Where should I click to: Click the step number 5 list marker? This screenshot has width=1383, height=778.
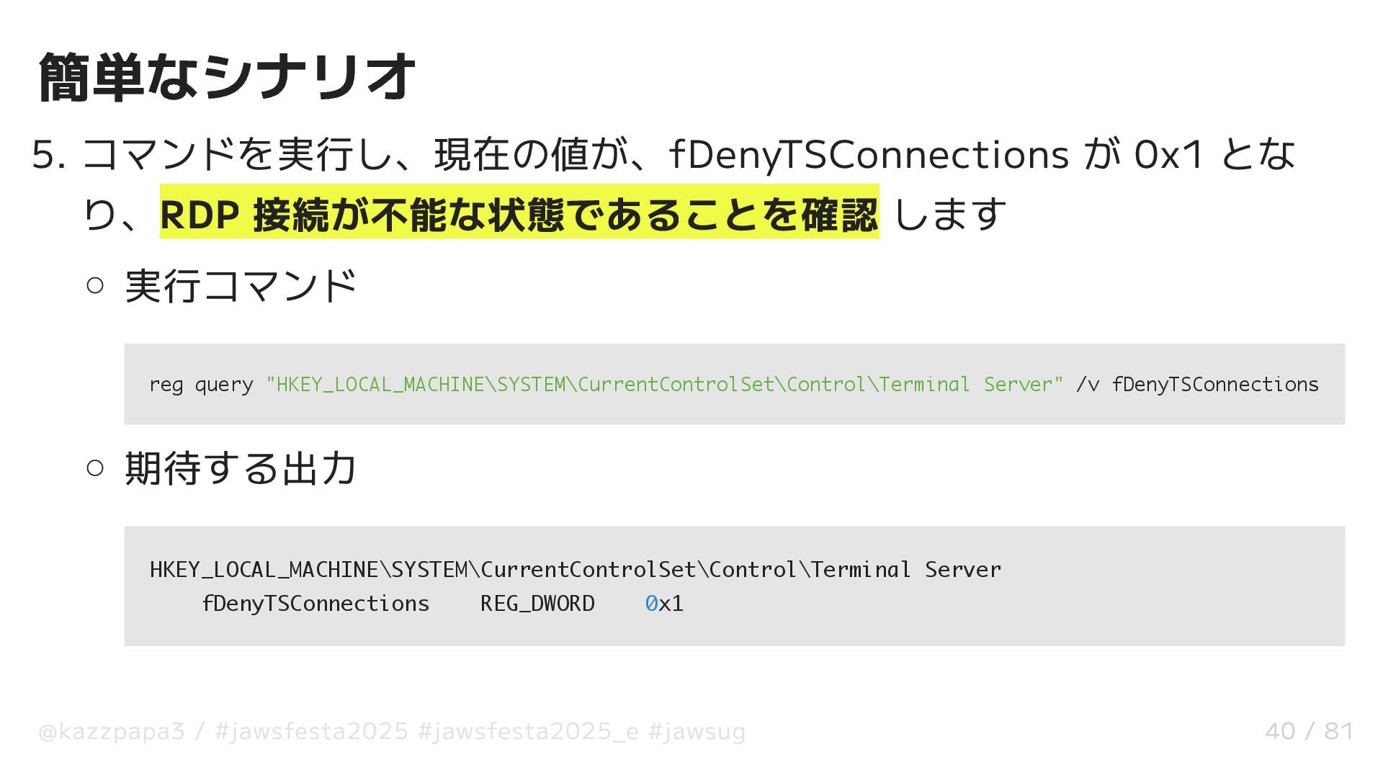pos(48,155)
